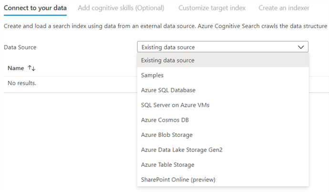Select the Create an indexer tab
This screenshot has width=329, height=192.
[284, 8]
